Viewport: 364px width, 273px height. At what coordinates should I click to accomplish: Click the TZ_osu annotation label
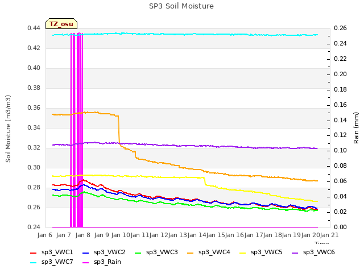point(61,24)
